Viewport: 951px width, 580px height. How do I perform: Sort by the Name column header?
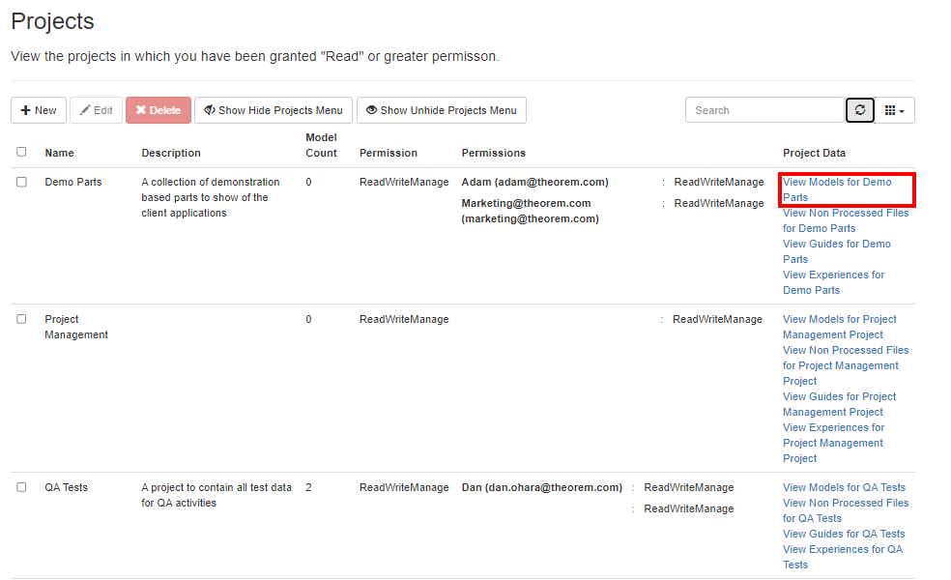point(59,153)
